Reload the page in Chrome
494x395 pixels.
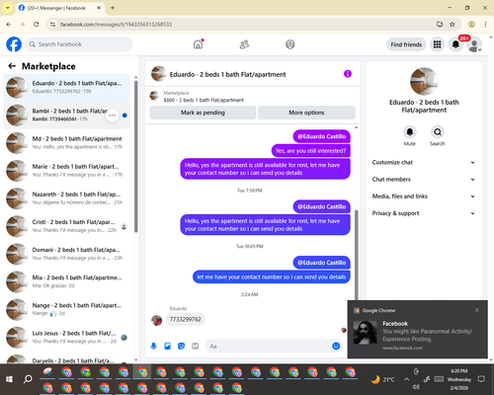[37, 24]
